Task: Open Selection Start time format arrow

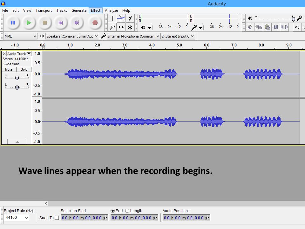Action: coord(107,218)
